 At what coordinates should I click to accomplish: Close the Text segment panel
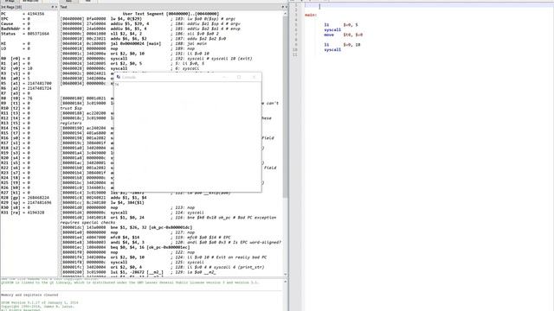286,7
